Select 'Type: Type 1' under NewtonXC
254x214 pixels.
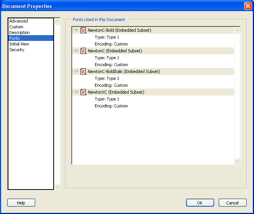pos(107,99)
